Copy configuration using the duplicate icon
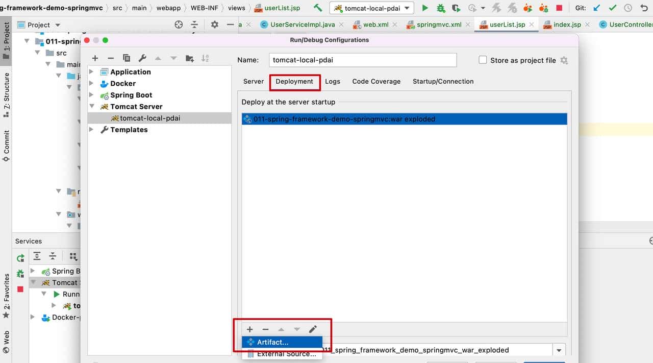Viewport: 653px width, 363px height. [127, 58]
